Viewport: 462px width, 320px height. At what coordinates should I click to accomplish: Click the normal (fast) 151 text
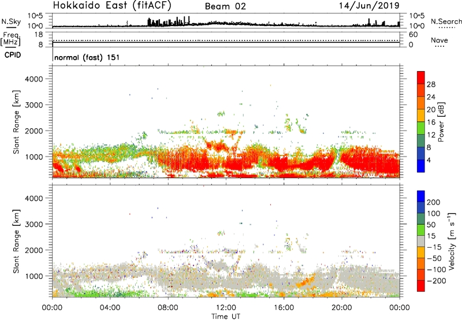pos(87,57)
